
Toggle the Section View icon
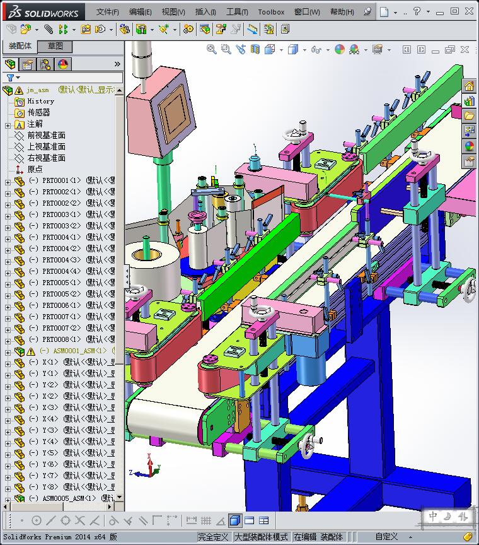(255, 49)
